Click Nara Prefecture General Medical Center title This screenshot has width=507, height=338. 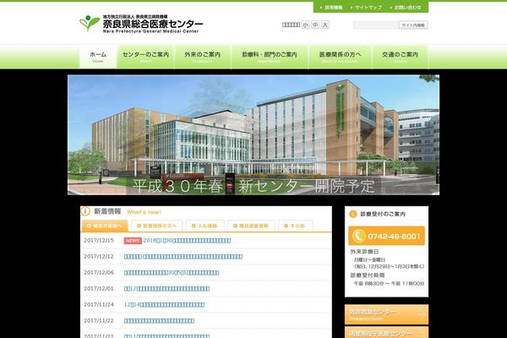[x=150, y=31]
